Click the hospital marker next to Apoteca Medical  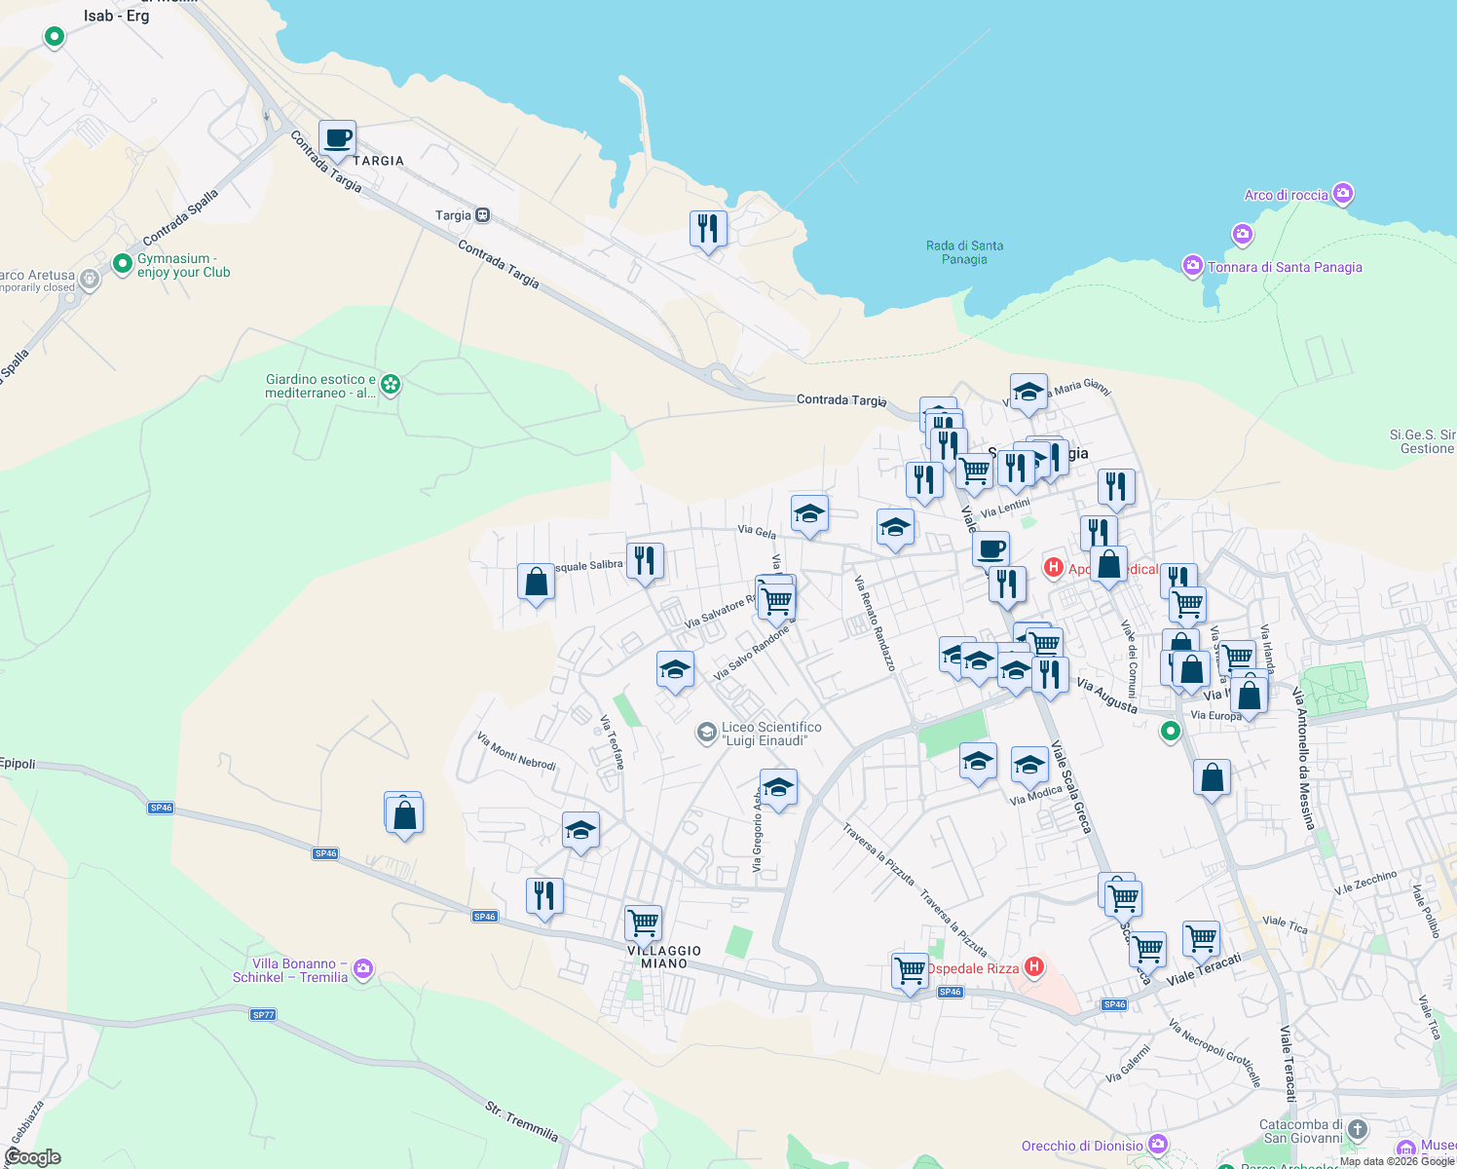(x=1053, y=568)
